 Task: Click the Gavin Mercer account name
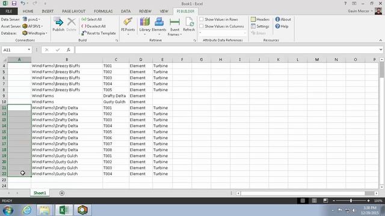click(359, 11)
